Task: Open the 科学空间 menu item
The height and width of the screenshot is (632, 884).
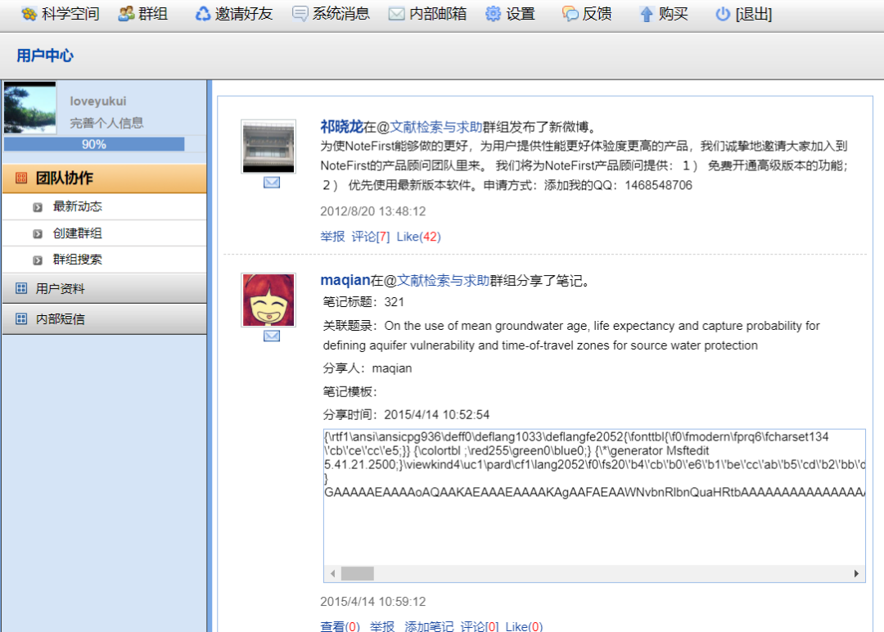Action: click(61, 14)
